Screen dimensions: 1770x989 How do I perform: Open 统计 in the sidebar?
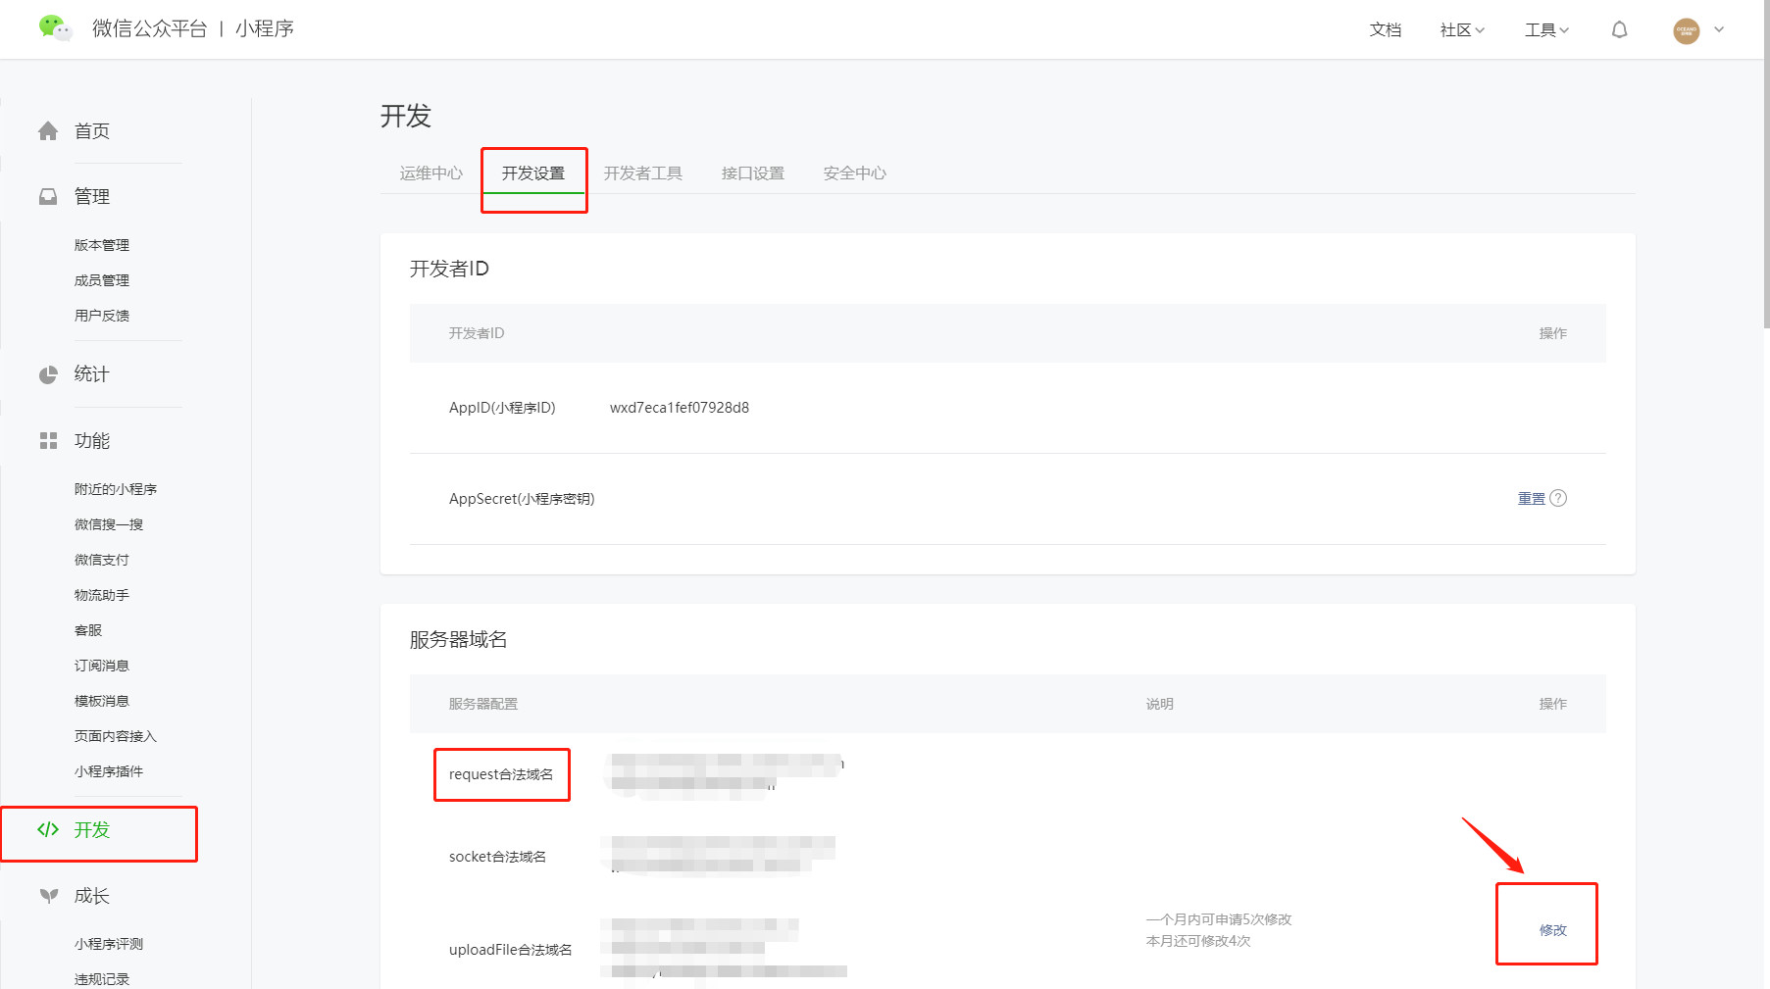[92, 374]
